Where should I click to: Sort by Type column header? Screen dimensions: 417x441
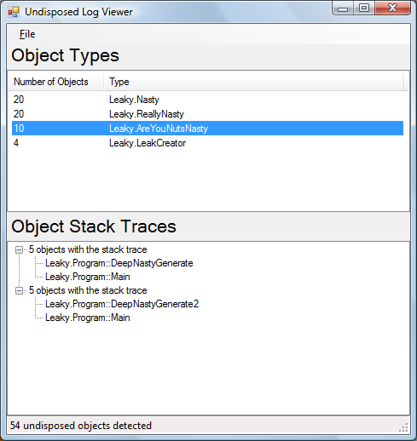[x=253, y=82]
